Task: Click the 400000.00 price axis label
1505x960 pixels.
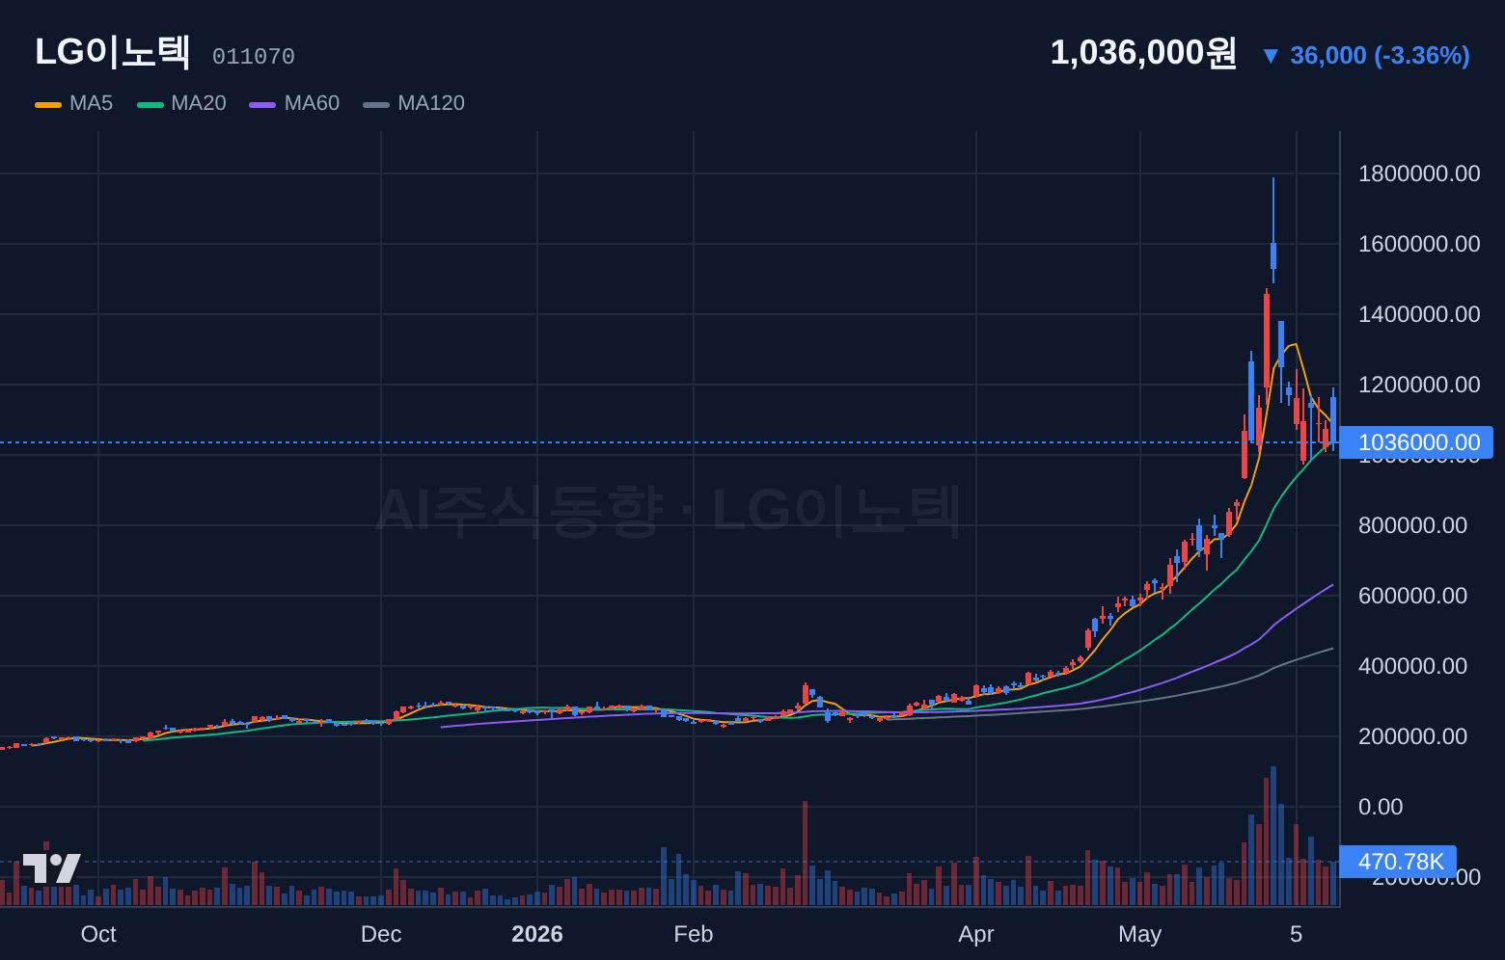Action: (x=1412, y=666)
